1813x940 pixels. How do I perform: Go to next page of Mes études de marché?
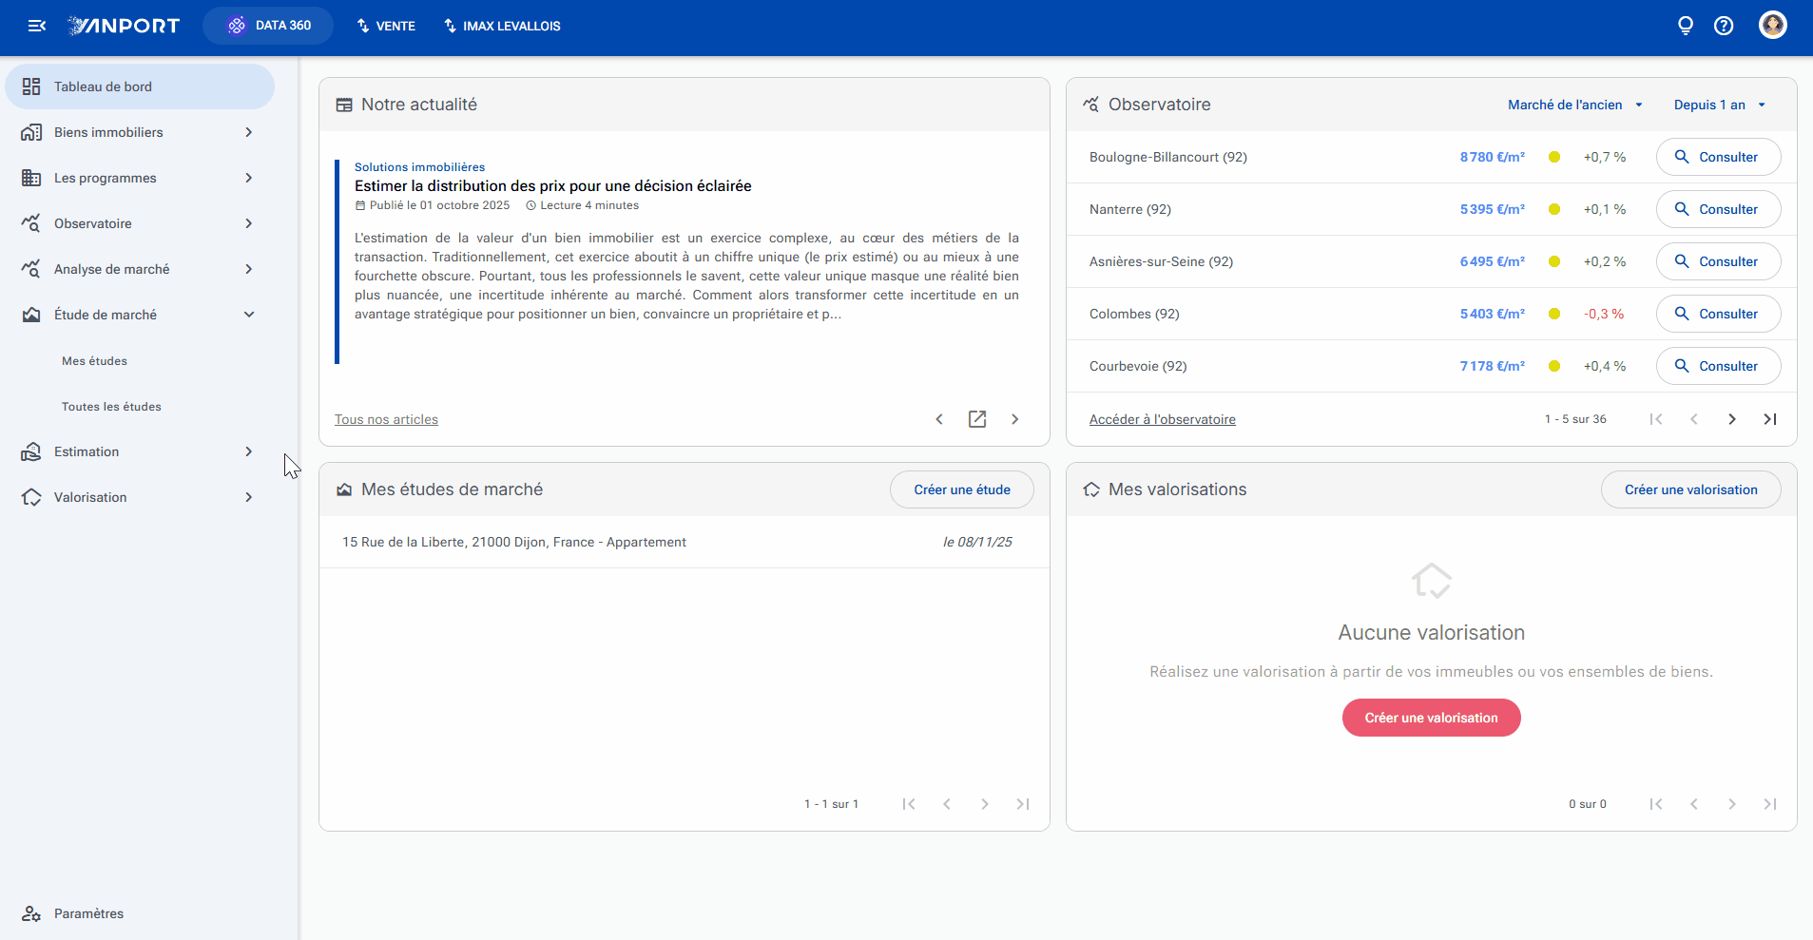pyautogui.click(x=985, y=804)
